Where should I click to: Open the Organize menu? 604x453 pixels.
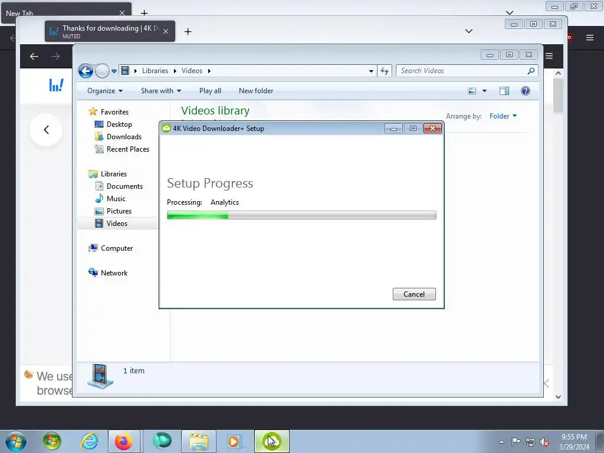[105, 91]
